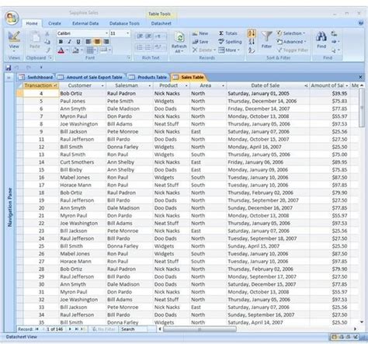Click the Help icon at ribbon right
Screen dimensions: 368x344
coord(361,23)
